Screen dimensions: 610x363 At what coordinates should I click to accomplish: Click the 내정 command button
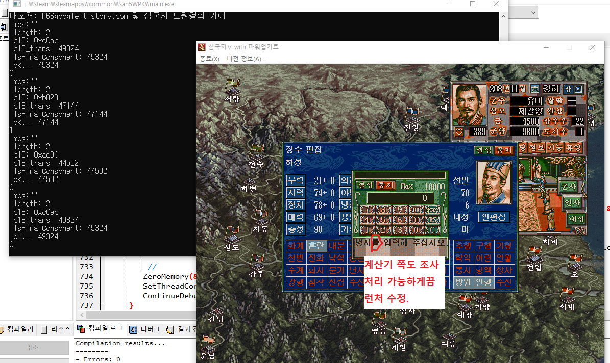point(576,219)
